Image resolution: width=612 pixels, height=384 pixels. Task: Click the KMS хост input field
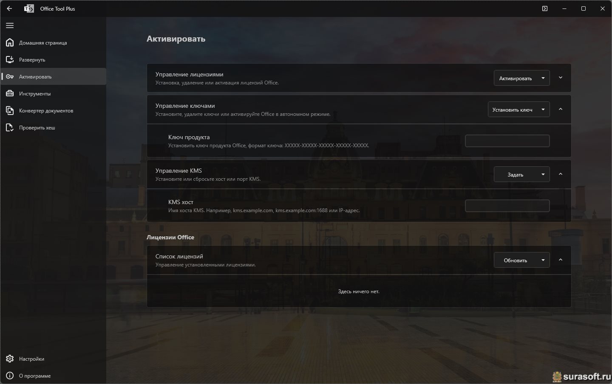pyautogui.click(x=507, y=206)
